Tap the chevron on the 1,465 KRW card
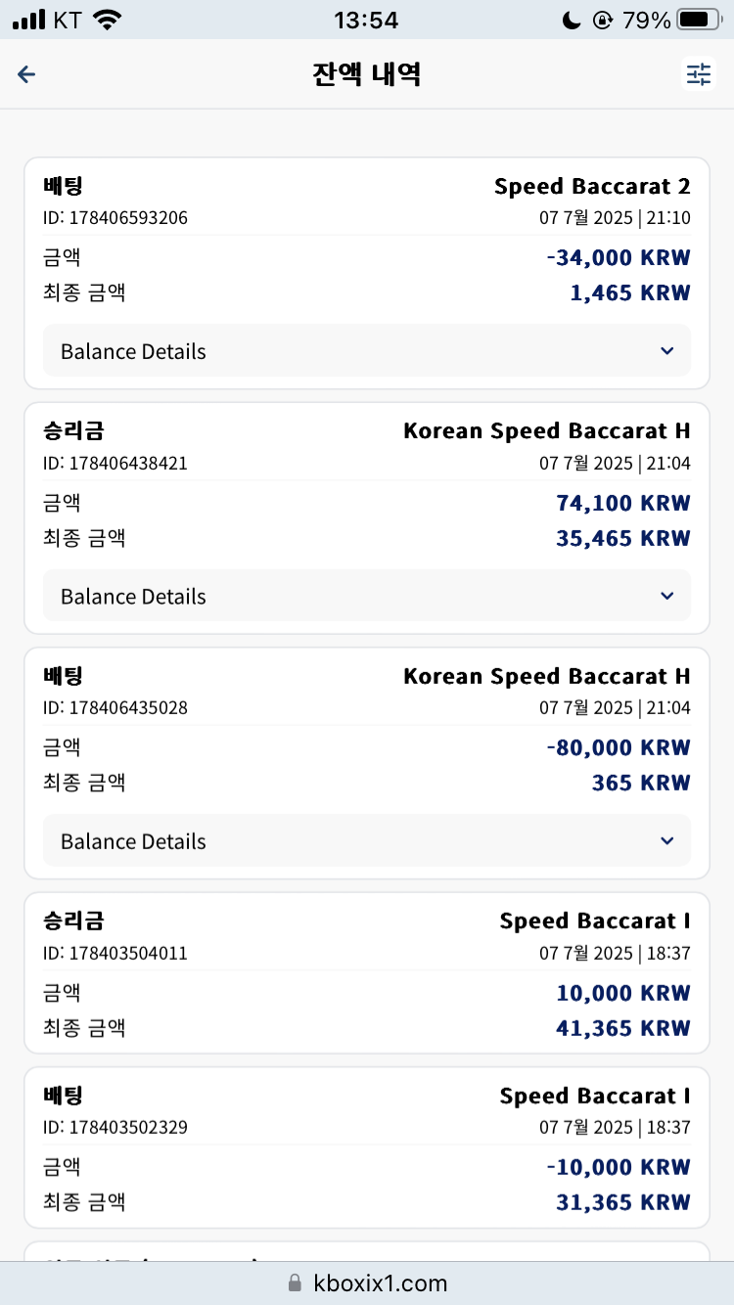This screenshot has width=734, height=1305. [x=667, y=351]
